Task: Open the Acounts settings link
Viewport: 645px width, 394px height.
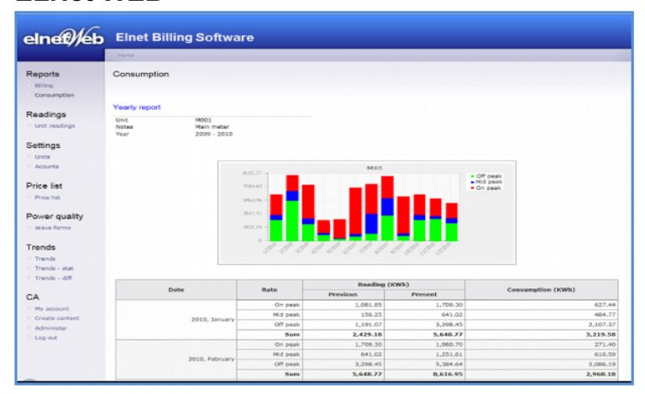Action: click(47, 166)
